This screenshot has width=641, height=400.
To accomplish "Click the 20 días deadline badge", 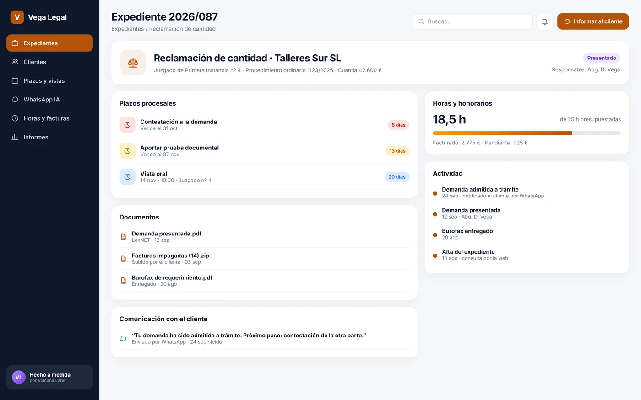I will click(397, 177).
